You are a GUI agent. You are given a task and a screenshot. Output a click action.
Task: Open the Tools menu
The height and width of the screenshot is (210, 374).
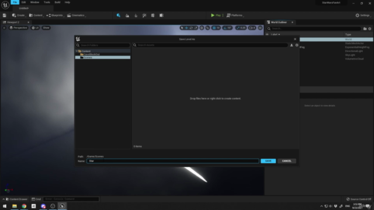click(47, 2)
